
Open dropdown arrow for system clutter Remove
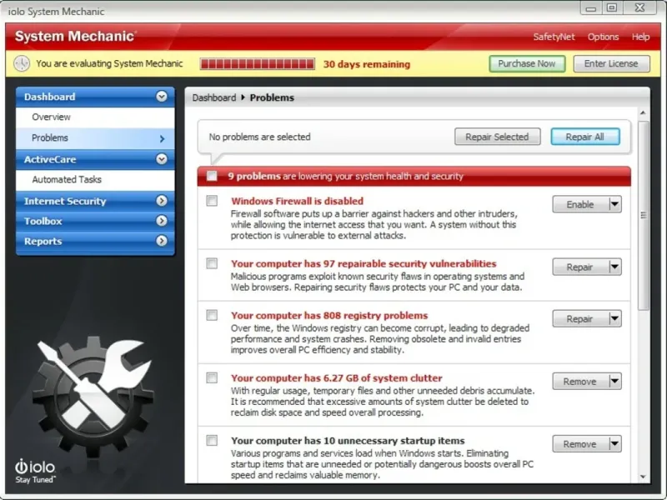tap(614, 382)
